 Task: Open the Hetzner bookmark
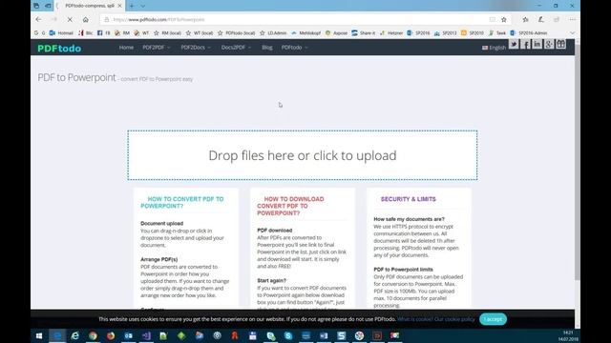[391, 33]
